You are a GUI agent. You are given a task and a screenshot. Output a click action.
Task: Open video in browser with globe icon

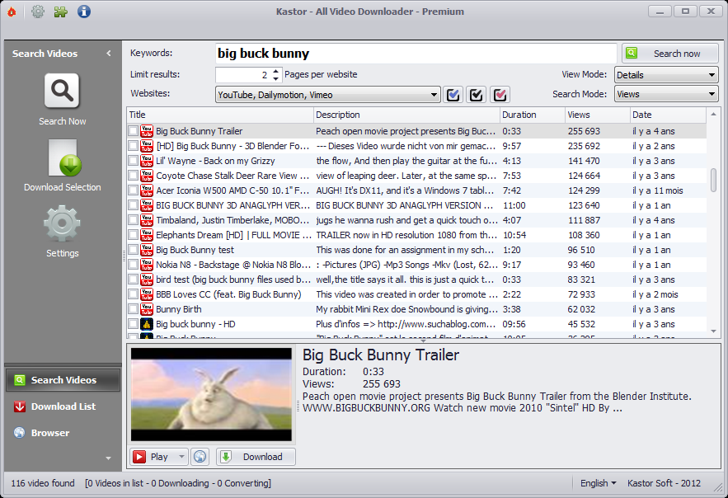200,457
